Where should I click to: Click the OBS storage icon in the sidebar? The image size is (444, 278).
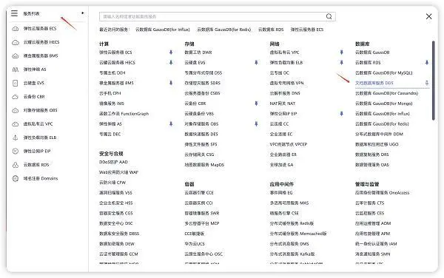coord(16,110)
